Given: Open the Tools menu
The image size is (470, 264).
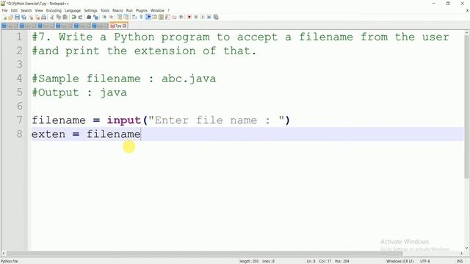Looking at the screenshot, I should coord(105,10).
